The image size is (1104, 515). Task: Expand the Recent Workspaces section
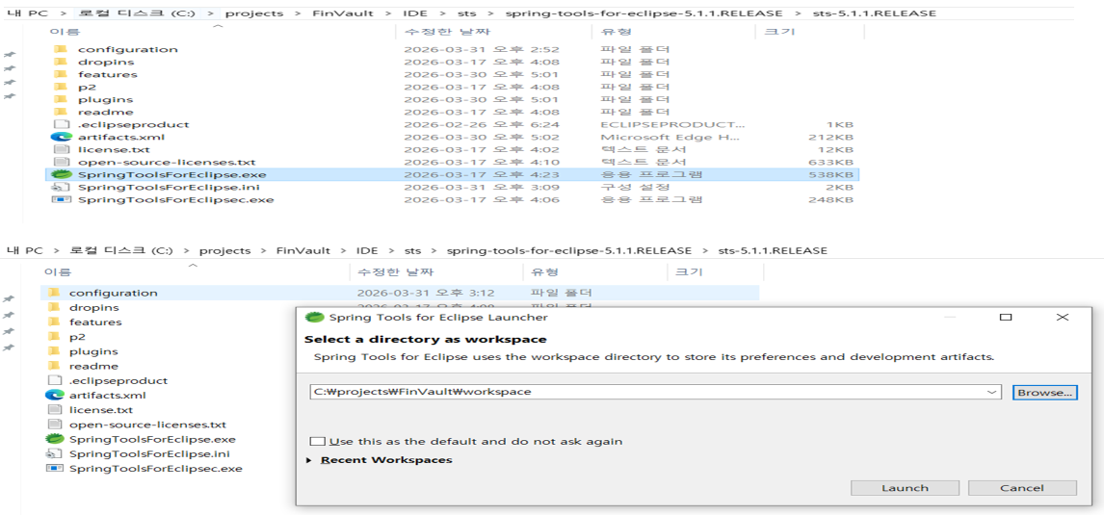coord(310,460)
